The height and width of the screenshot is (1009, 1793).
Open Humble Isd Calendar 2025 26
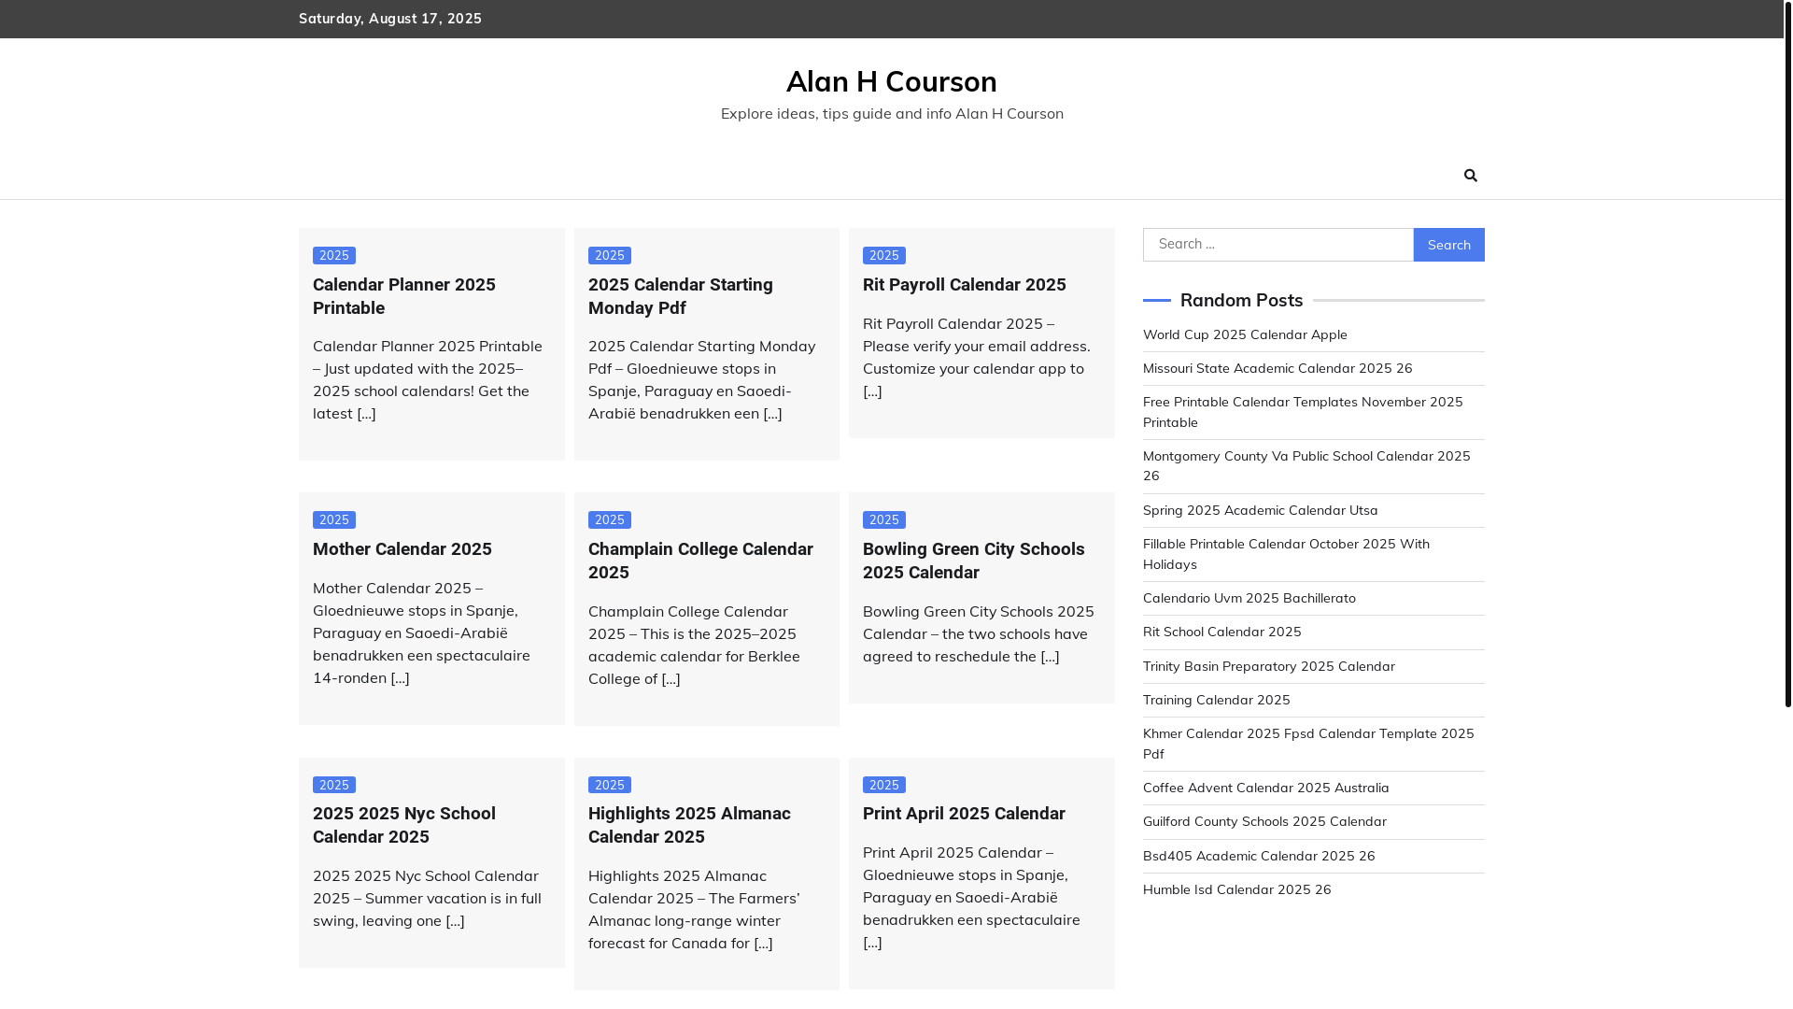click(1236, 889)
